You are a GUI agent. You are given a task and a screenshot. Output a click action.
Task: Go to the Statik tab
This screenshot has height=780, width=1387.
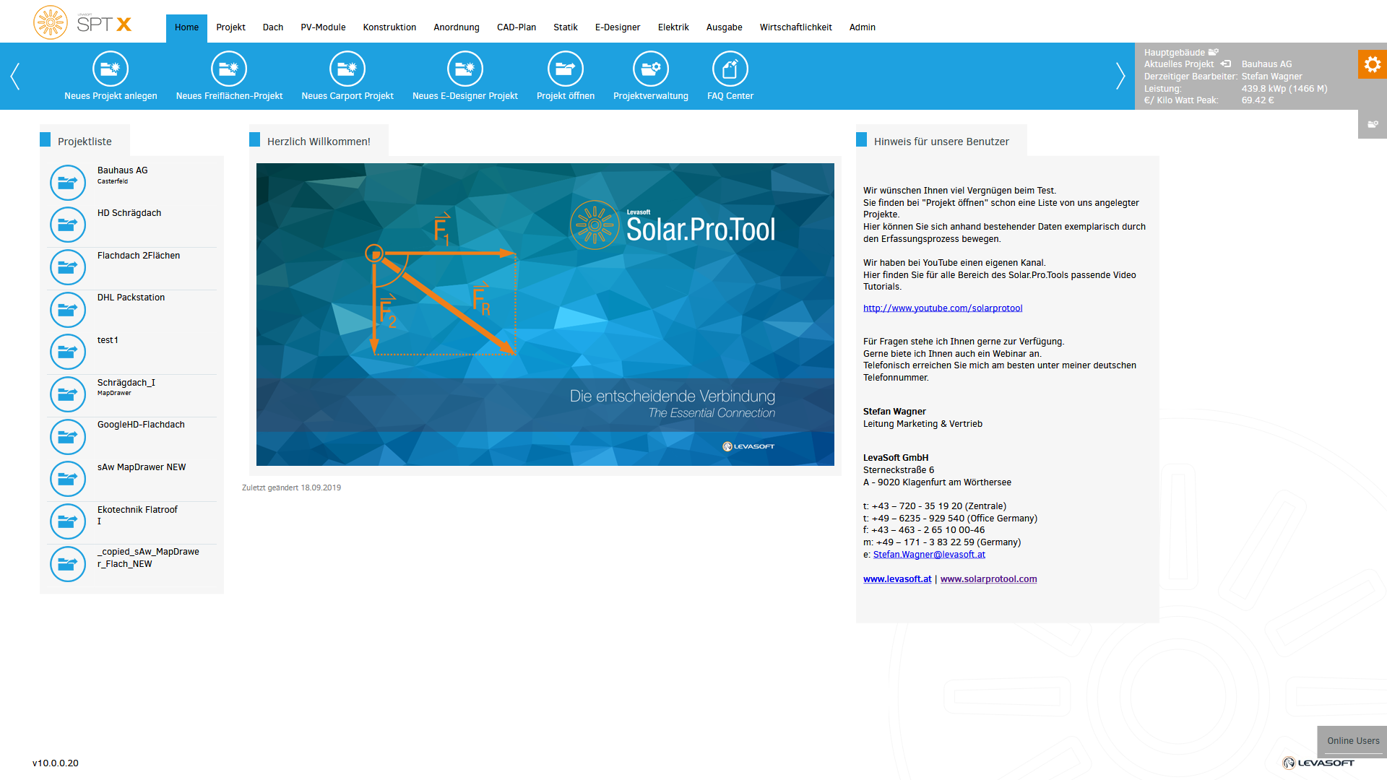(566, 27)
